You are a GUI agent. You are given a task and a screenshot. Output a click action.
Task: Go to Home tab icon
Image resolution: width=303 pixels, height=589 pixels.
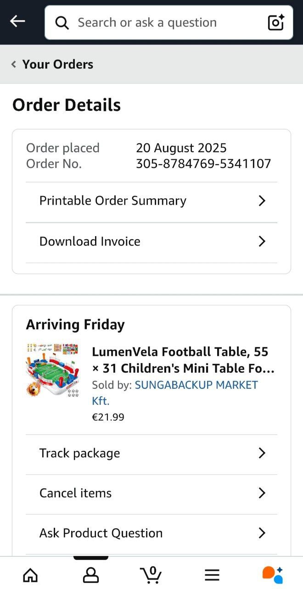[x=30, y=575]
